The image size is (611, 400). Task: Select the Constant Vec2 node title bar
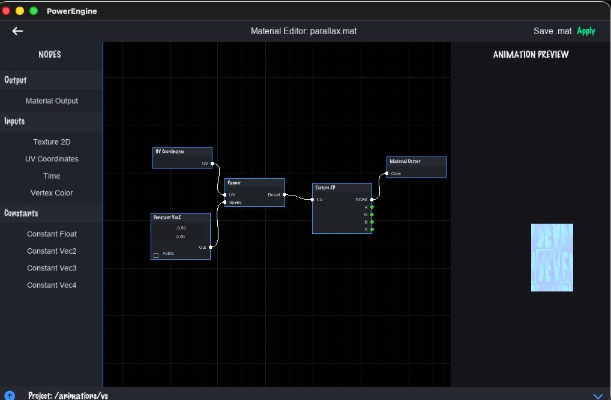[181, 217]
